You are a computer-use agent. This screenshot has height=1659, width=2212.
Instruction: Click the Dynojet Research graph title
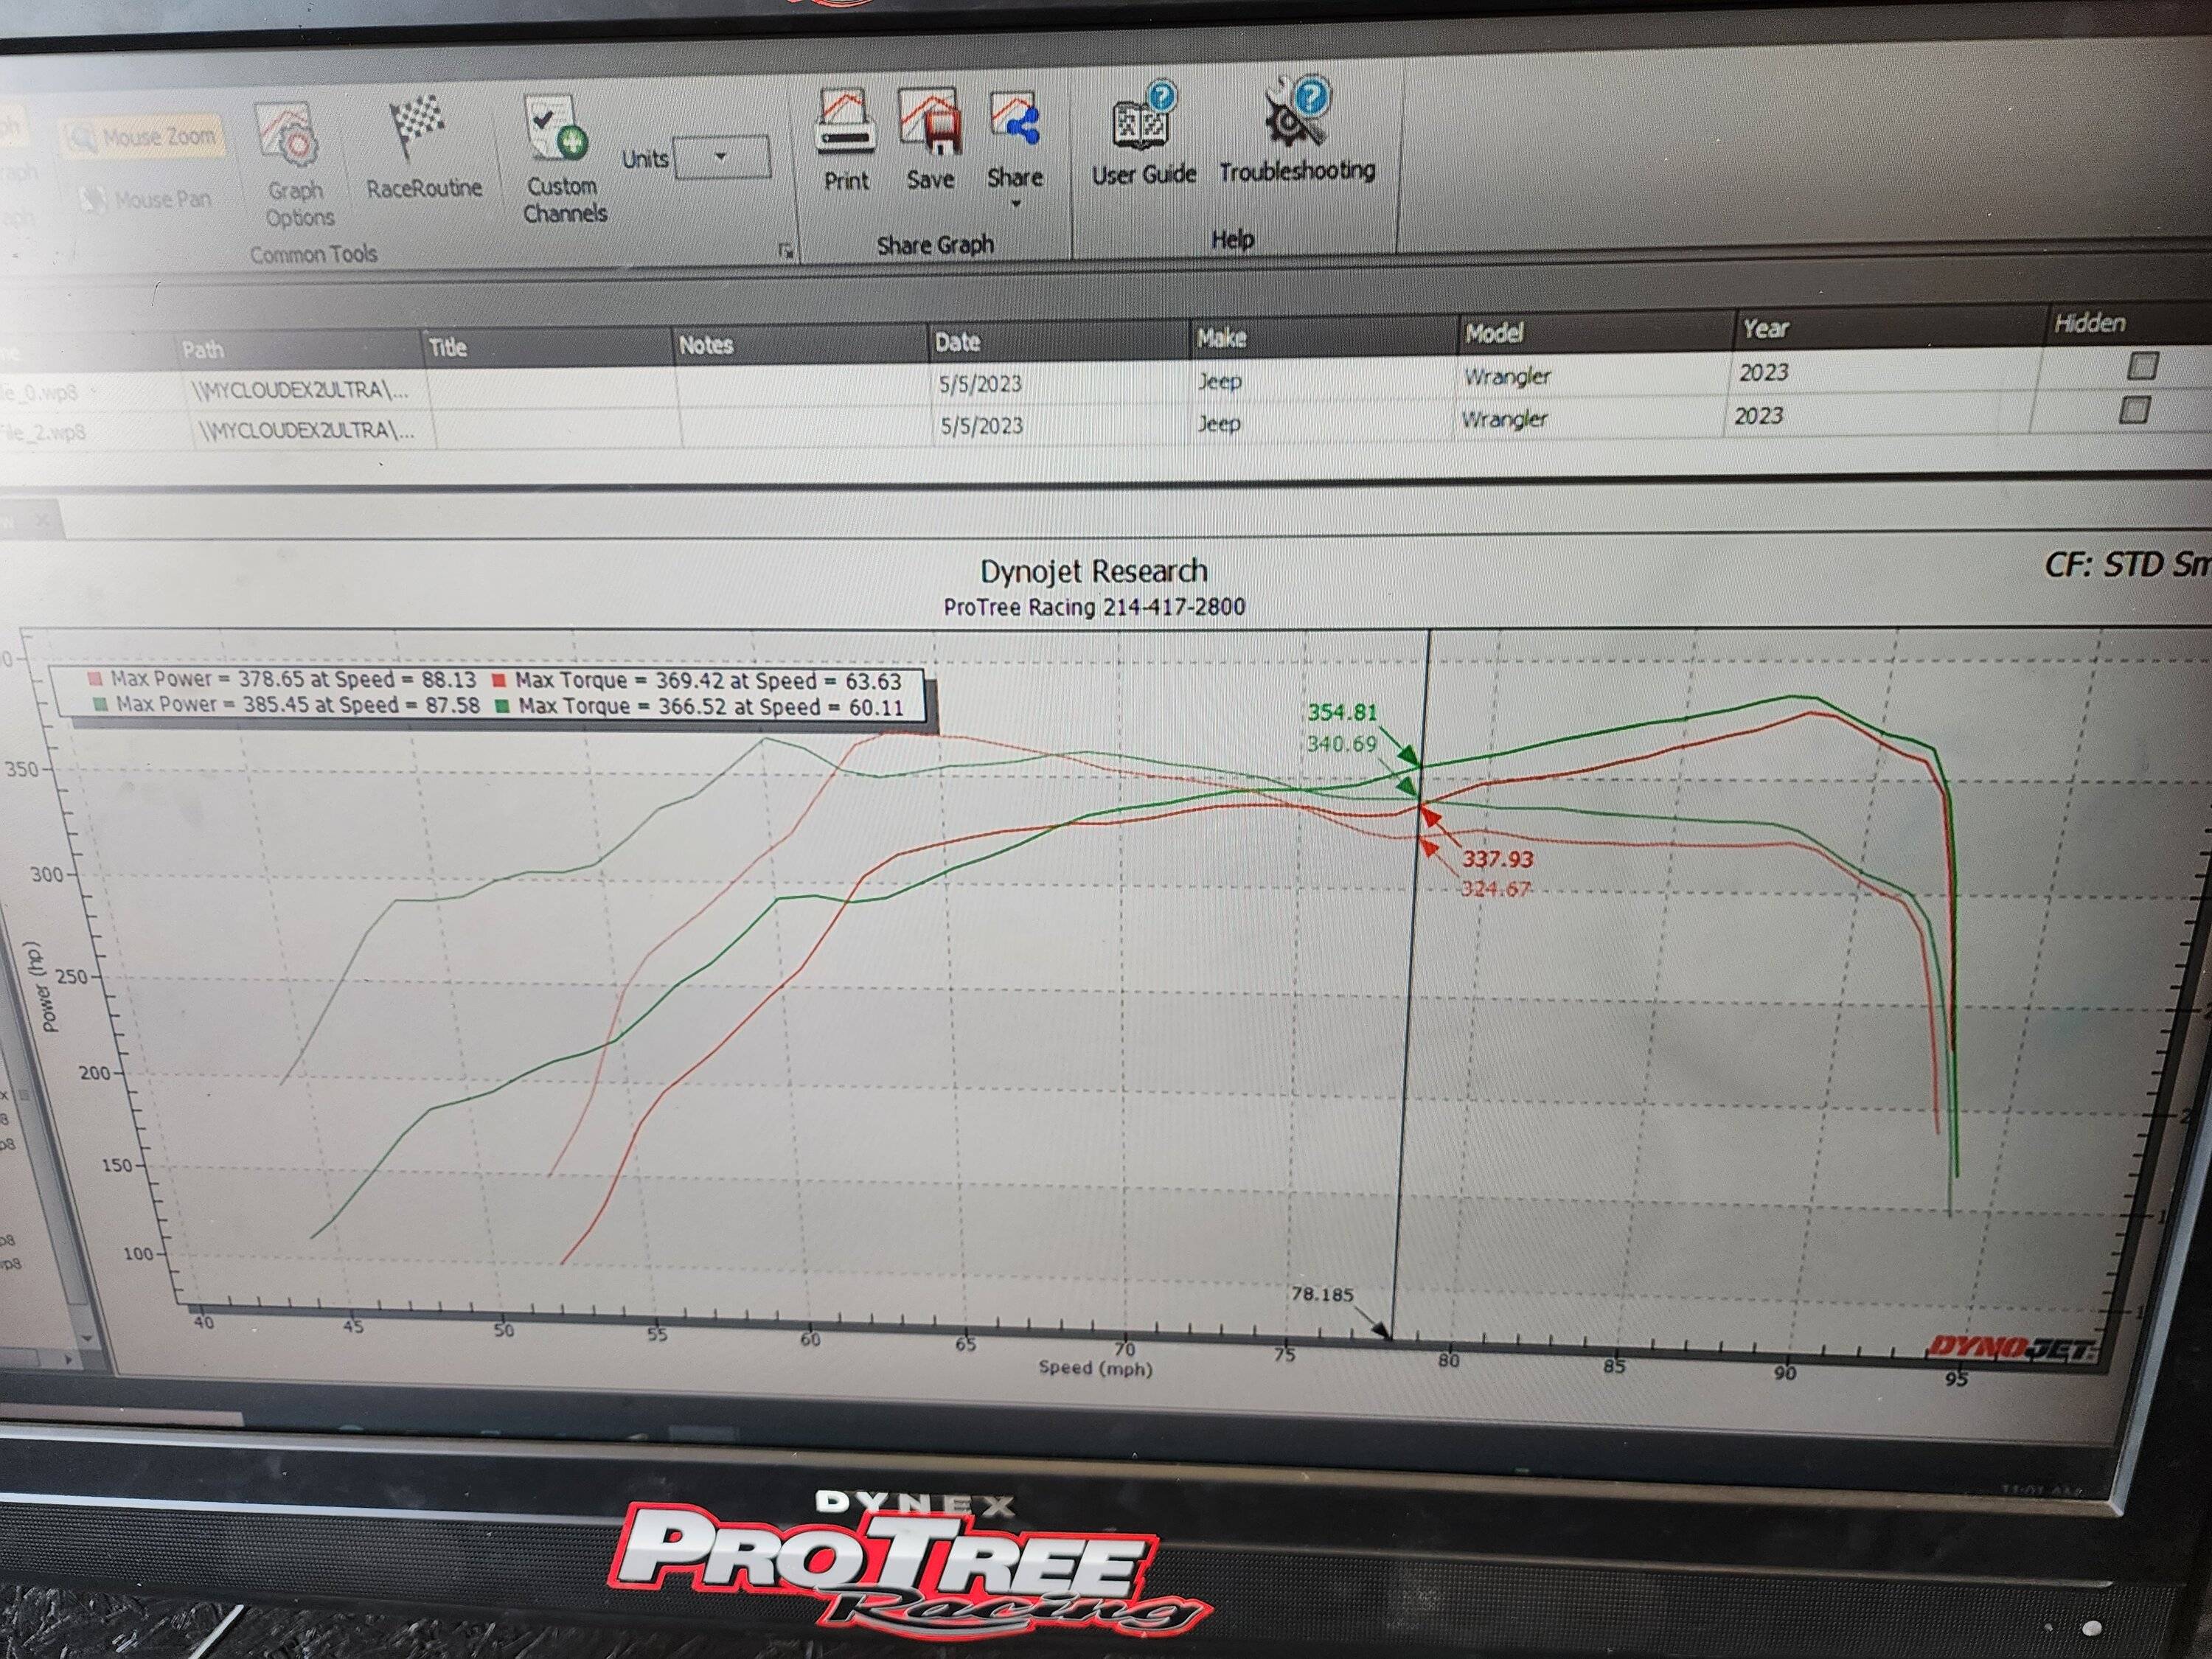[1094, 571]
